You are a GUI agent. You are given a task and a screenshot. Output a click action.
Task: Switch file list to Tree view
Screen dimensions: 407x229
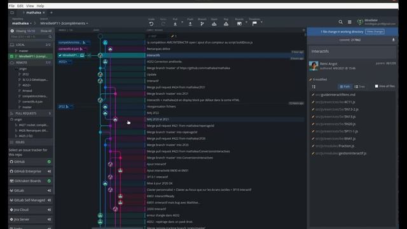coord(359,87)
